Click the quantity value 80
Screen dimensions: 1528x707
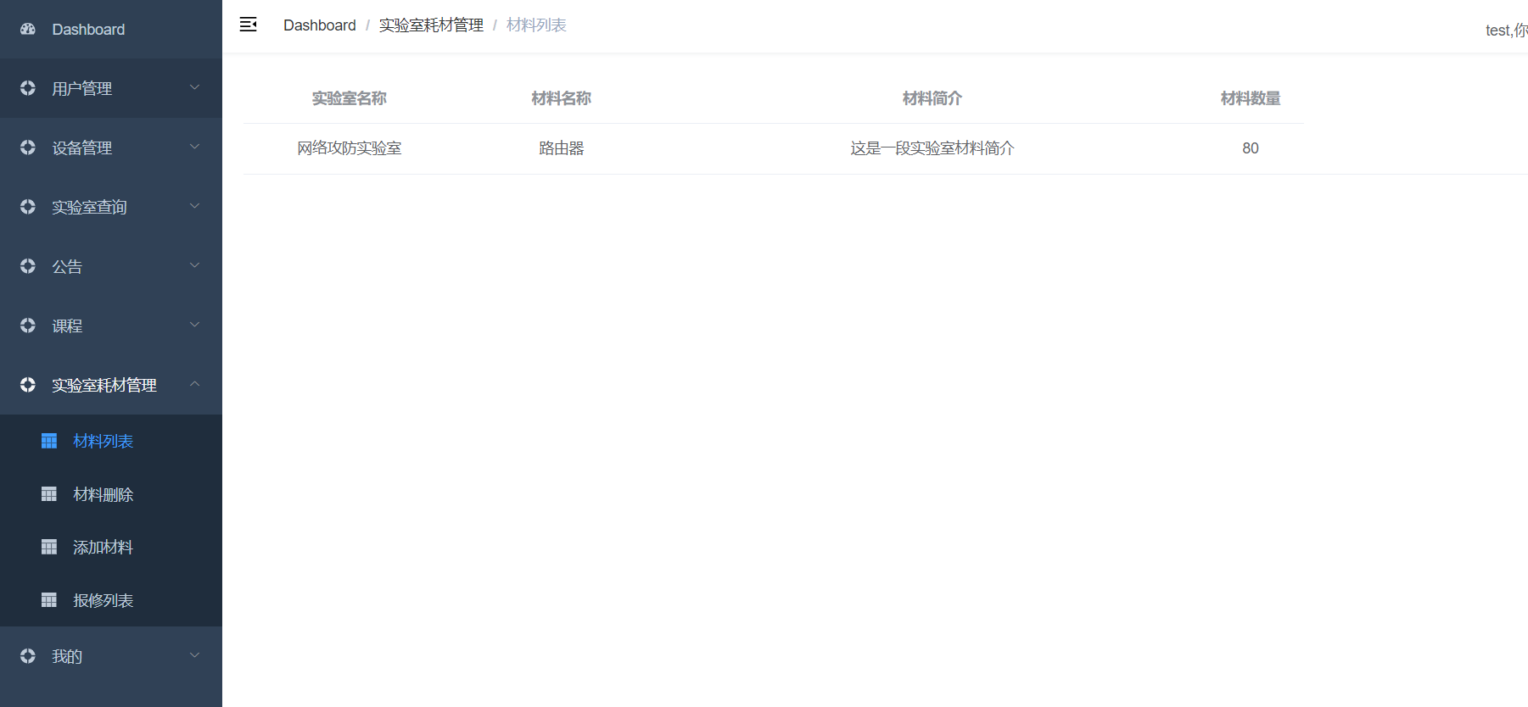point(1251,148)
